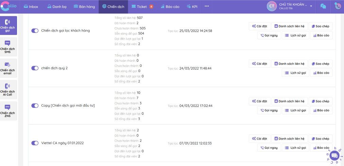Open Danh sách liên hệ for Viettel CA campaign
344x166 pixels.
coord(289,139)
